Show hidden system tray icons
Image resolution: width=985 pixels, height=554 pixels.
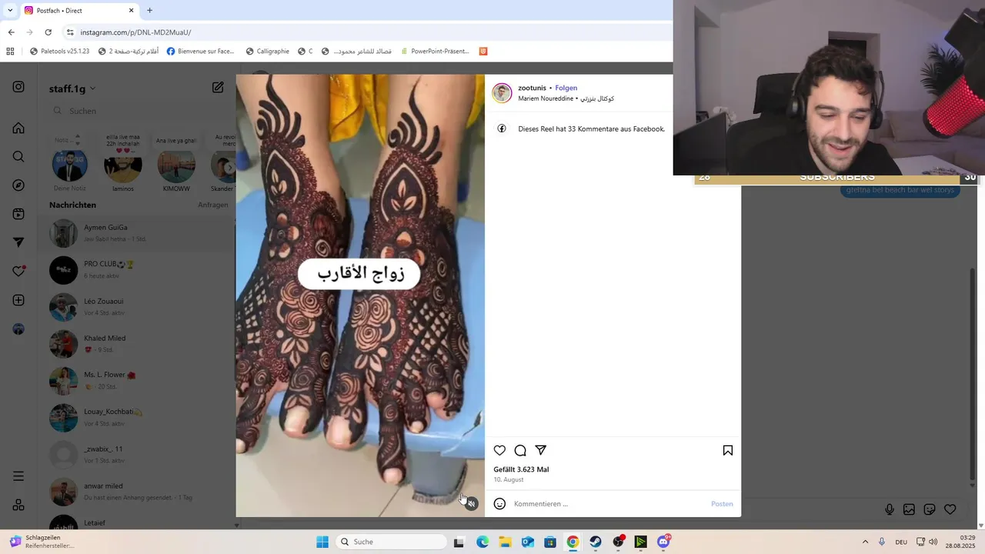point(865,542)
